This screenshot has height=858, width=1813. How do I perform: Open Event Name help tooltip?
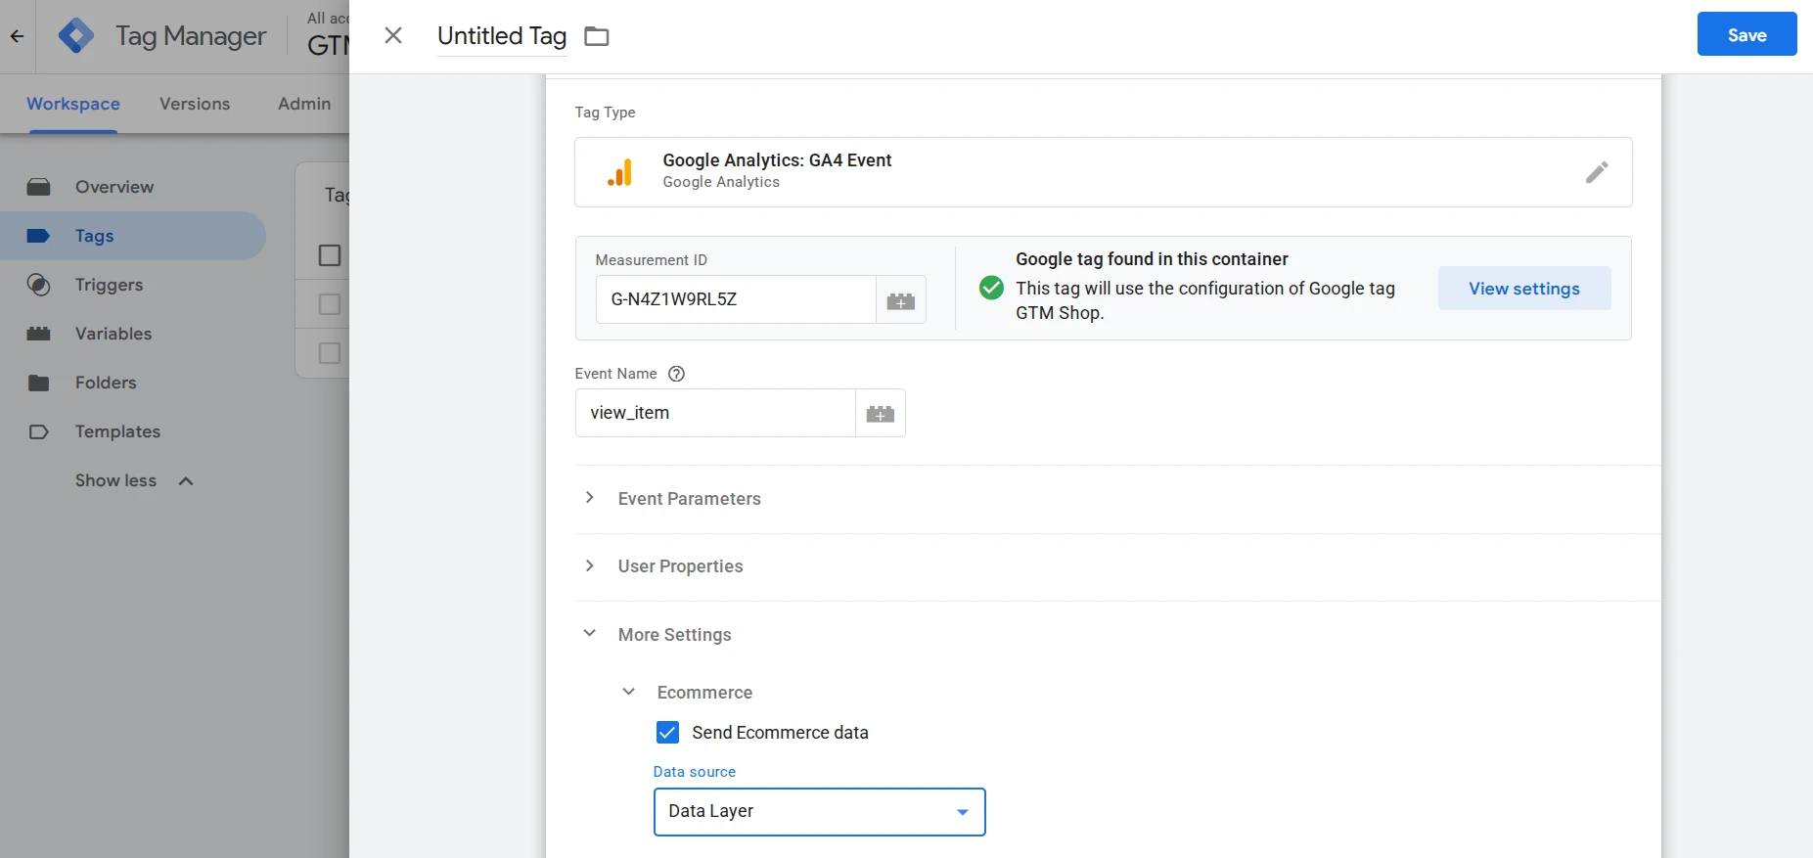point(676,374)
